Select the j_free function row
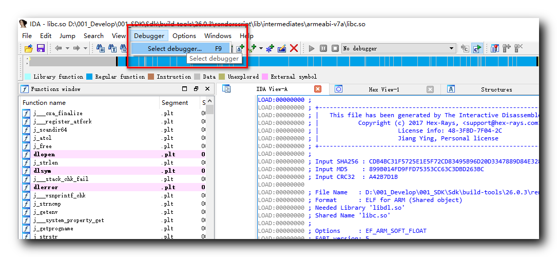 [x=113, y=146]
